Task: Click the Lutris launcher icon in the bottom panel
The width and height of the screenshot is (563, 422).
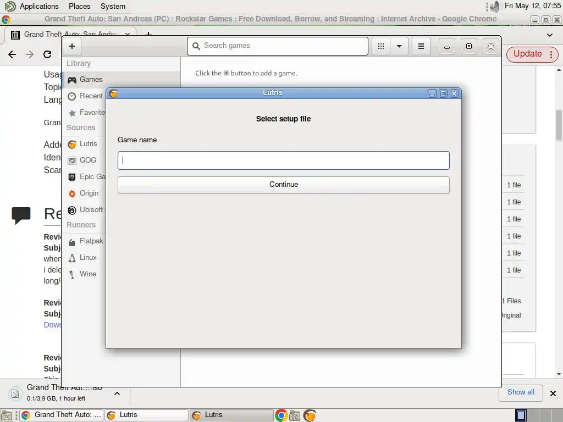Action: click(310, 415)
